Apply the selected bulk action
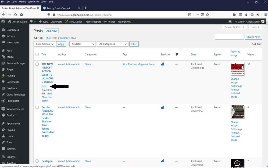The height and width of the screenshot is (168, 268). tap(61, 44)
